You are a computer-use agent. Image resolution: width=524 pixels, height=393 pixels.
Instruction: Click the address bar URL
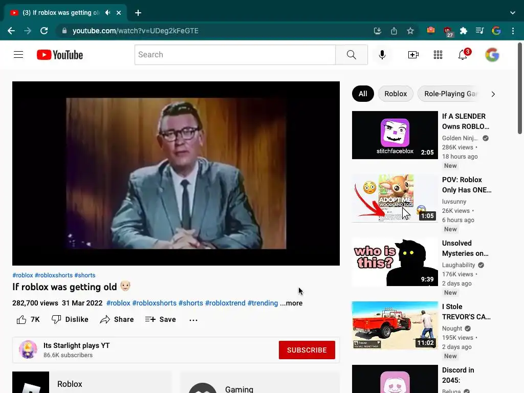[x=135, y=31]
